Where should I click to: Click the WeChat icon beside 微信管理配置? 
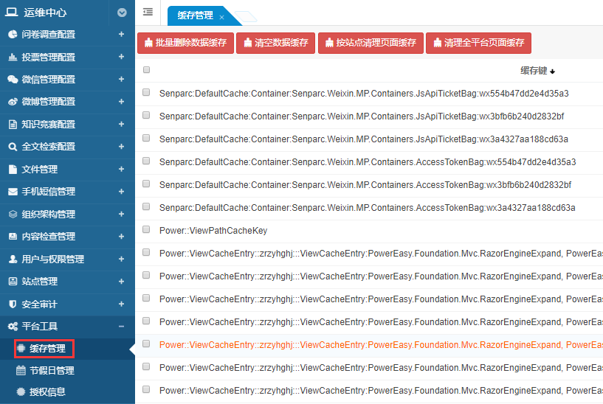click(13, 80)
